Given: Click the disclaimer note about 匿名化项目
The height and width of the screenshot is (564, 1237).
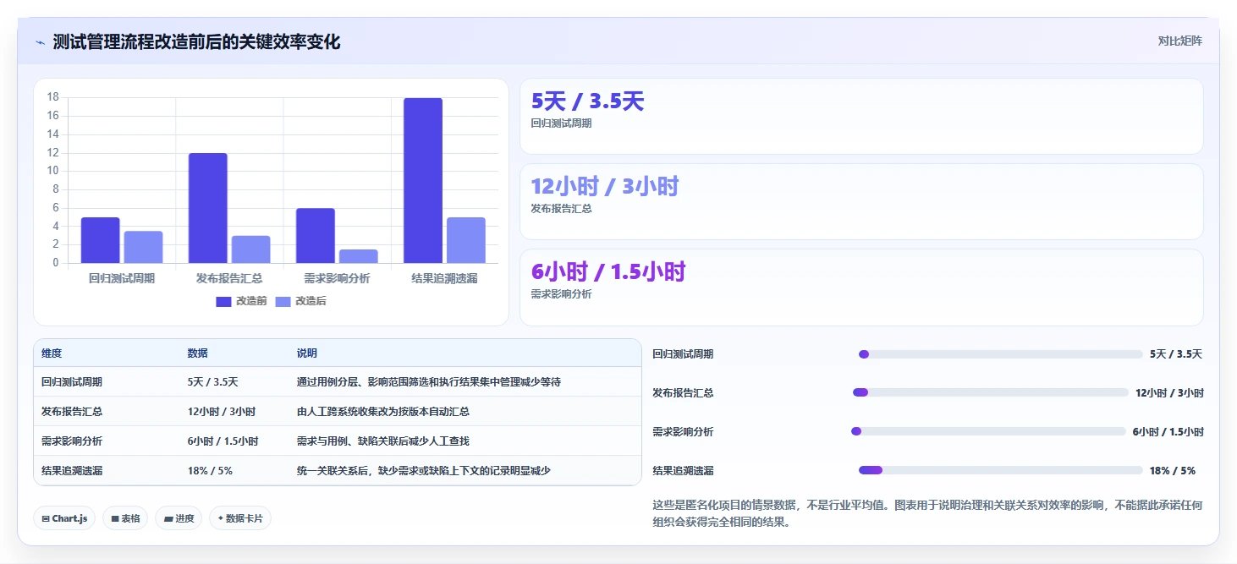Looking at the screenshot, I should [927, 513].
